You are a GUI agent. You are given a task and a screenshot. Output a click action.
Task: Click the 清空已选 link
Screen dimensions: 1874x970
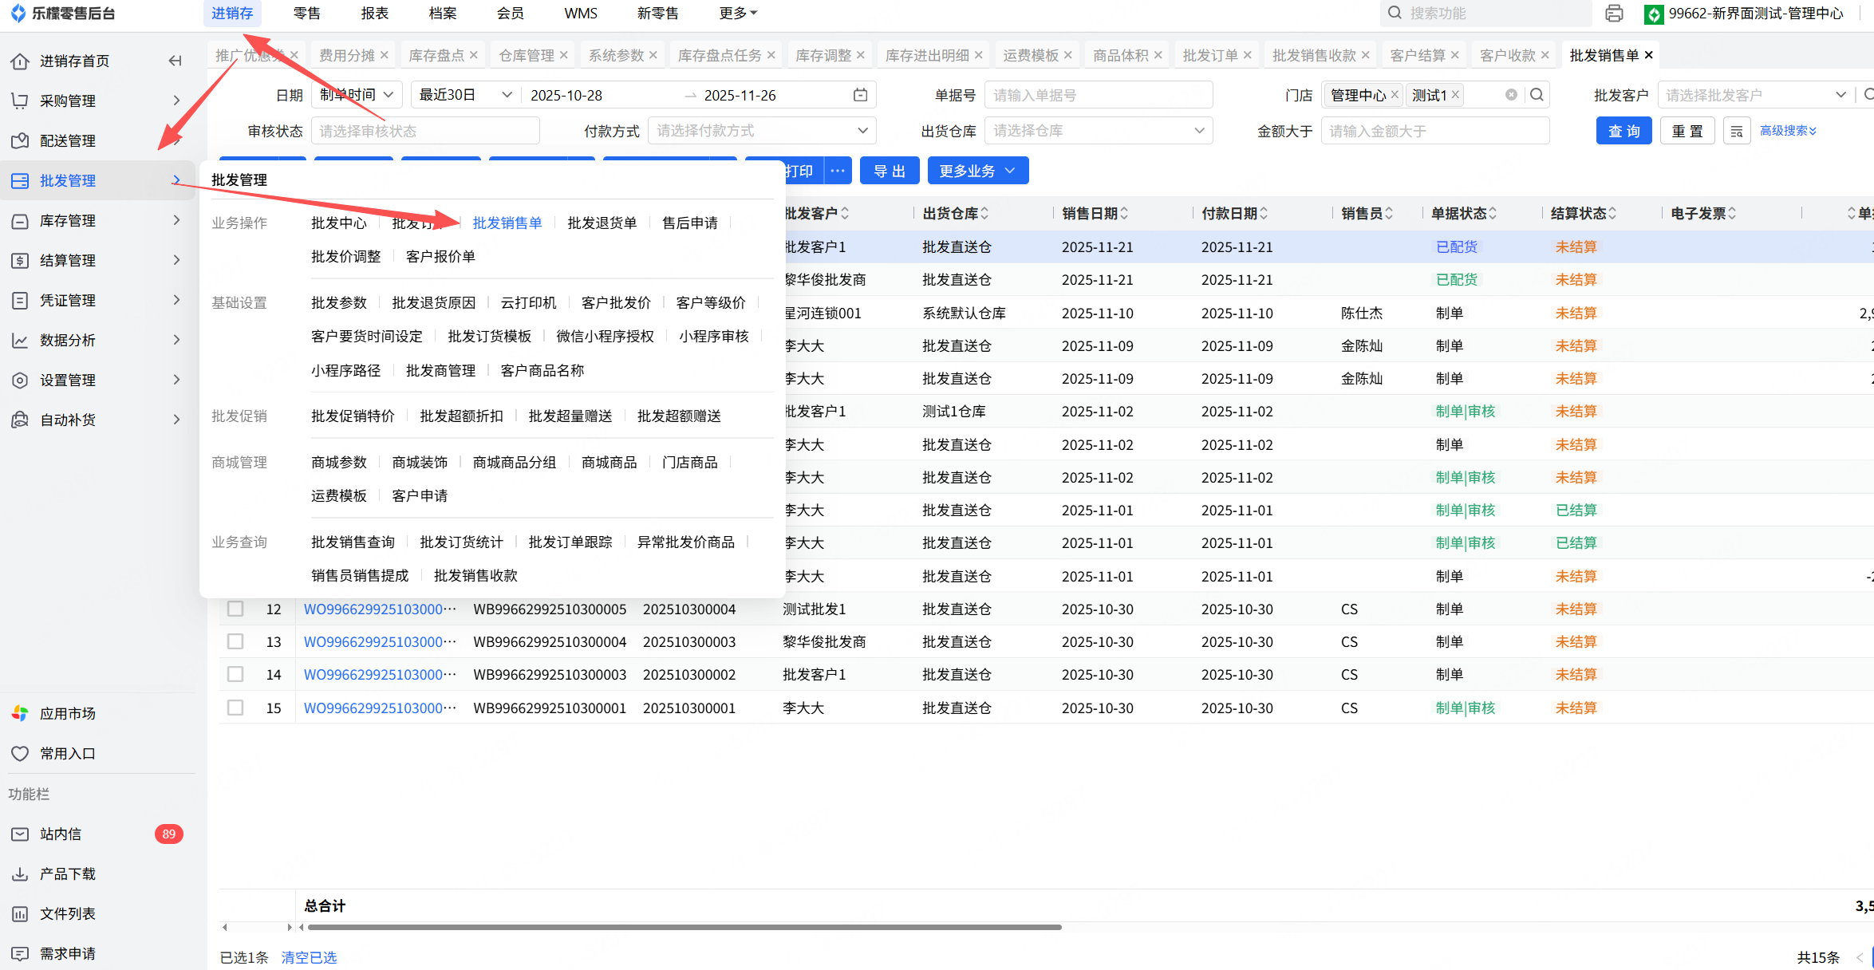coord(309,957)
